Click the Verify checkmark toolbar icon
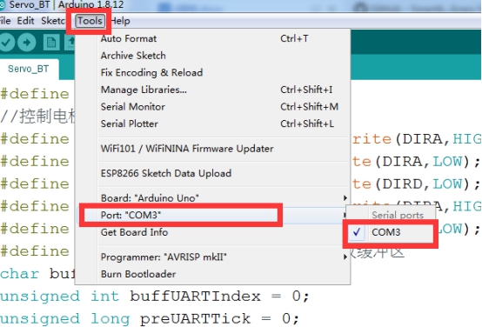Viewport: 482px width, 327px height. click(6, 42)
